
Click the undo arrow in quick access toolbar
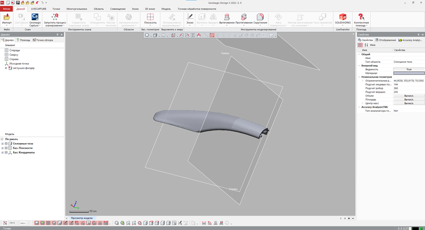[37, 3]
